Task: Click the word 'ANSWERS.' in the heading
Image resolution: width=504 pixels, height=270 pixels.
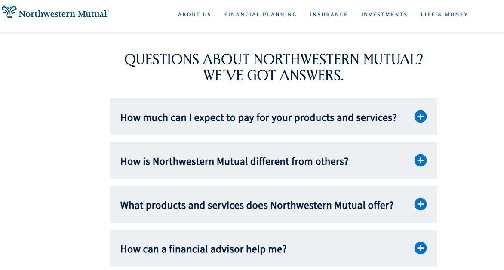Action: coord(311,76)
